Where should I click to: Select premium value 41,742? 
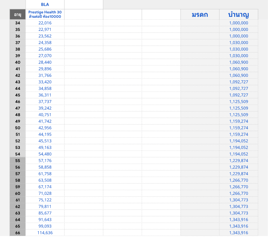45,121
